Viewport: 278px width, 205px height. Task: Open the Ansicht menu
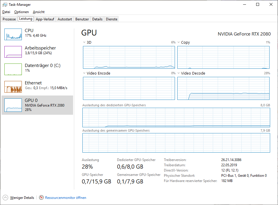pos(39,12)
